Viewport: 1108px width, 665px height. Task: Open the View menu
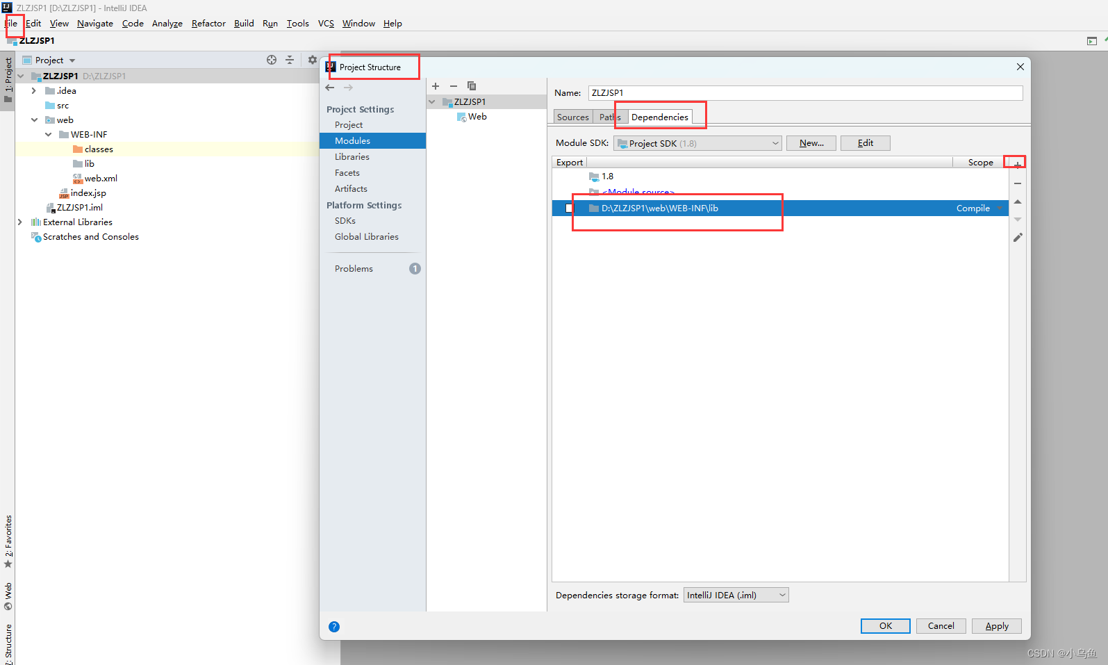point(59,24)
